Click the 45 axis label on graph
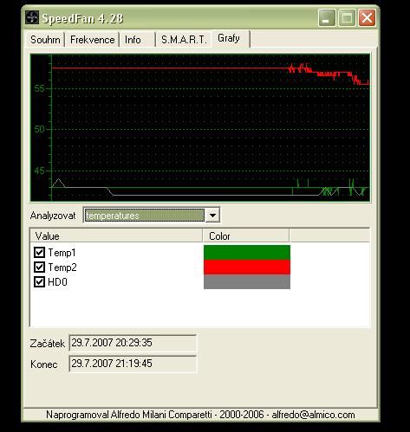The image size is (410, 432). [40, 171]
